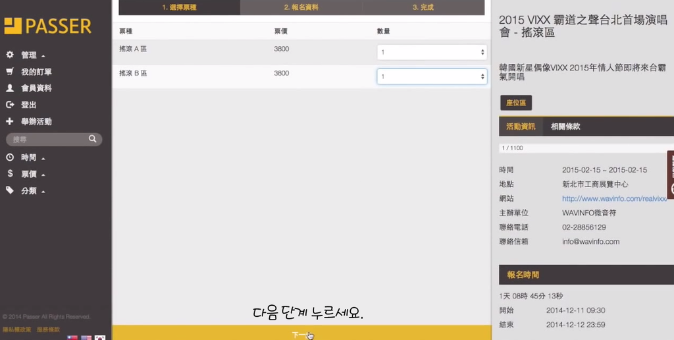Switch to 相關條款 tab
Screen dimensions: 674x340
point(565,127)
